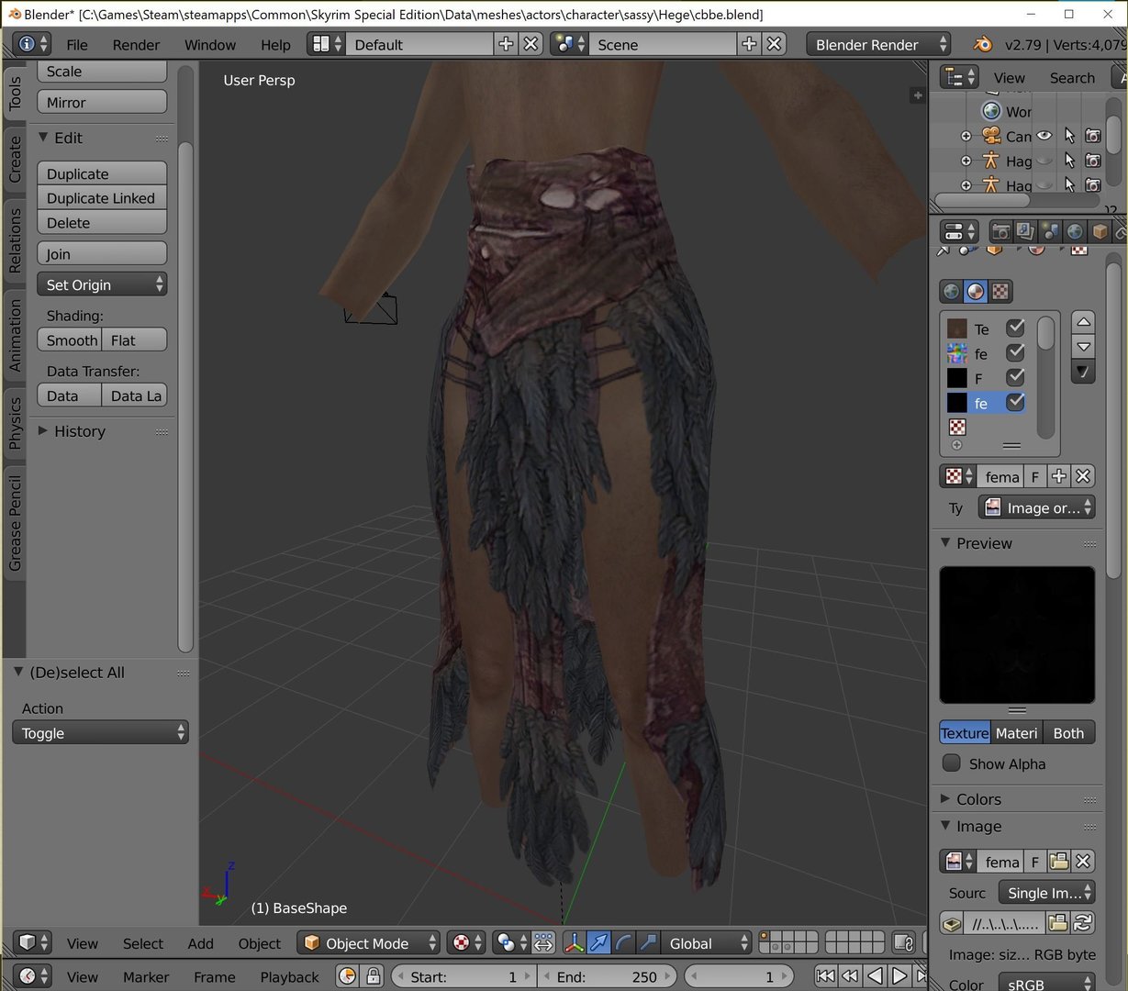
Task: Open Render properties tab (camera icon)
Action: click(1000, 230)
